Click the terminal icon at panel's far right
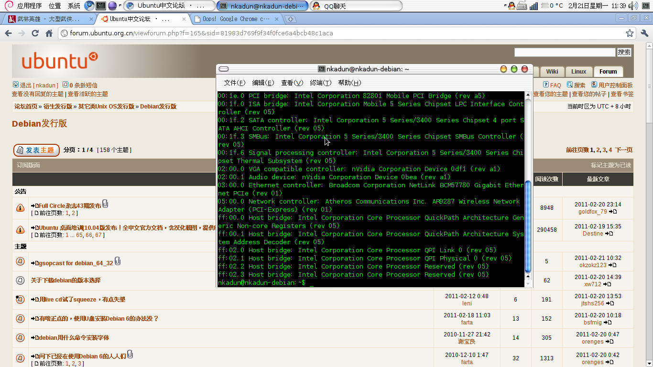 tap(645, 6)
